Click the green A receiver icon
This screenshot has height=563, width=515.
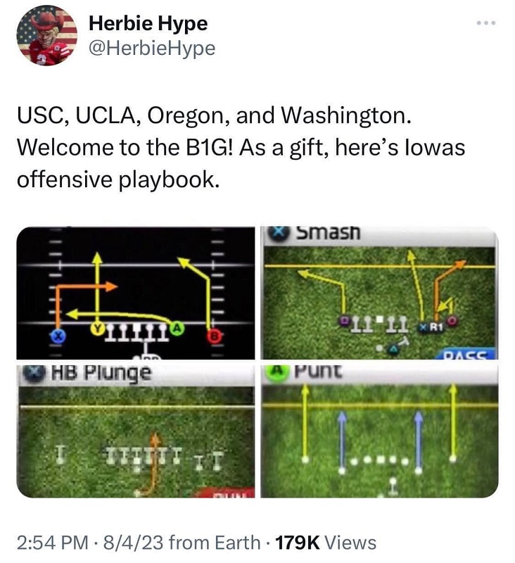tap(176, 327)
